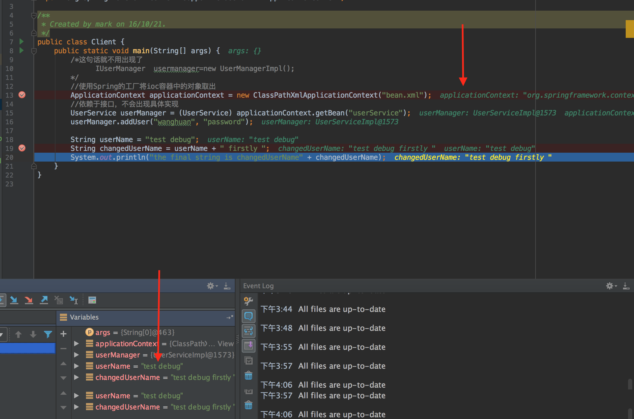Click the blue frames filter icon
Image resolution: width=634 pixels, height=419 pixels.
coord(48,334)
